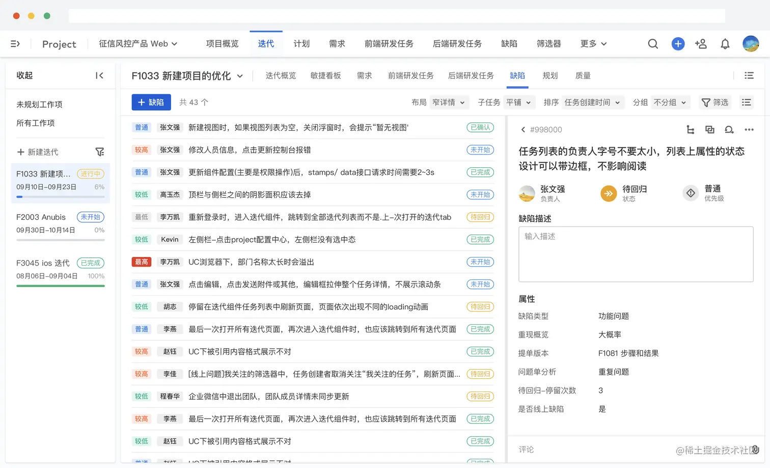This screenshot has width=770, height=468.
Task: Go back using arrow beside #998000
Action: (x=523, y=129)
